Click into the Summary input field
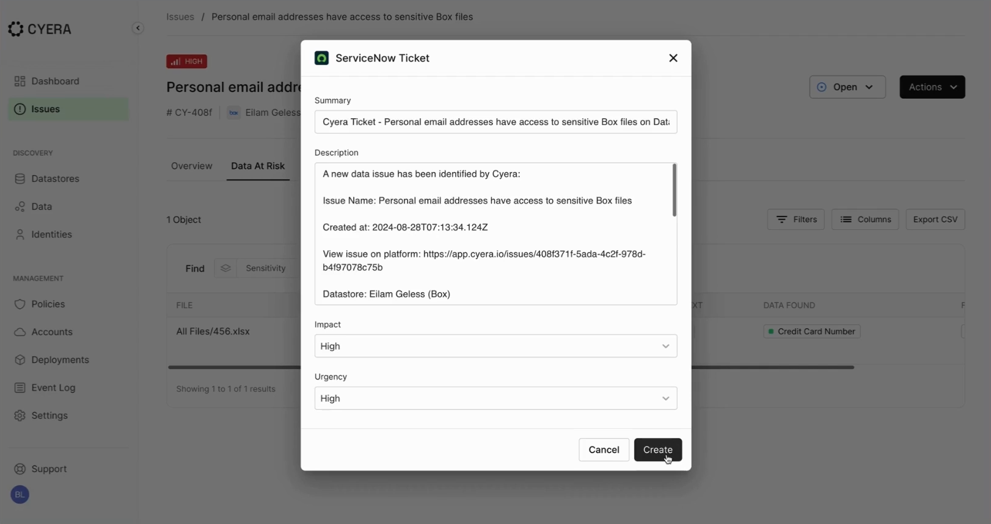The width and height of the screenshot is (991, 524). (x=496, y=122)
